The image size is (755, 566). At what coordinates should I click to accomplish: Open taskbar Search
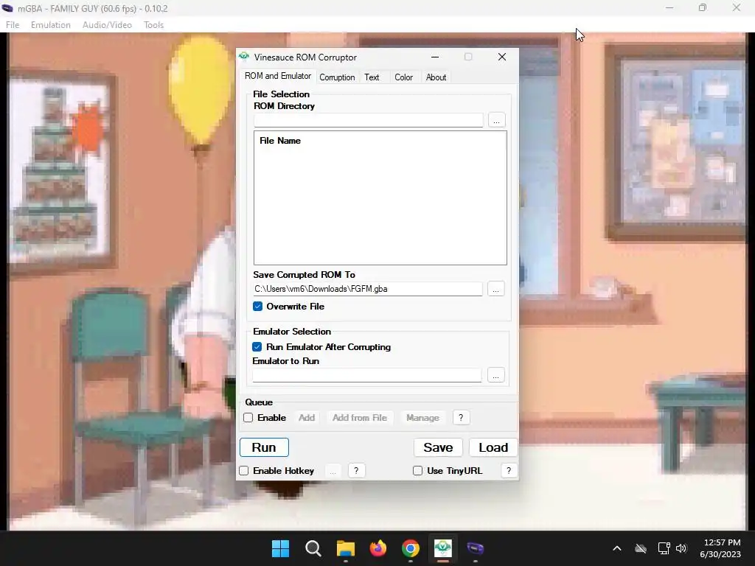tap(313, 548)
